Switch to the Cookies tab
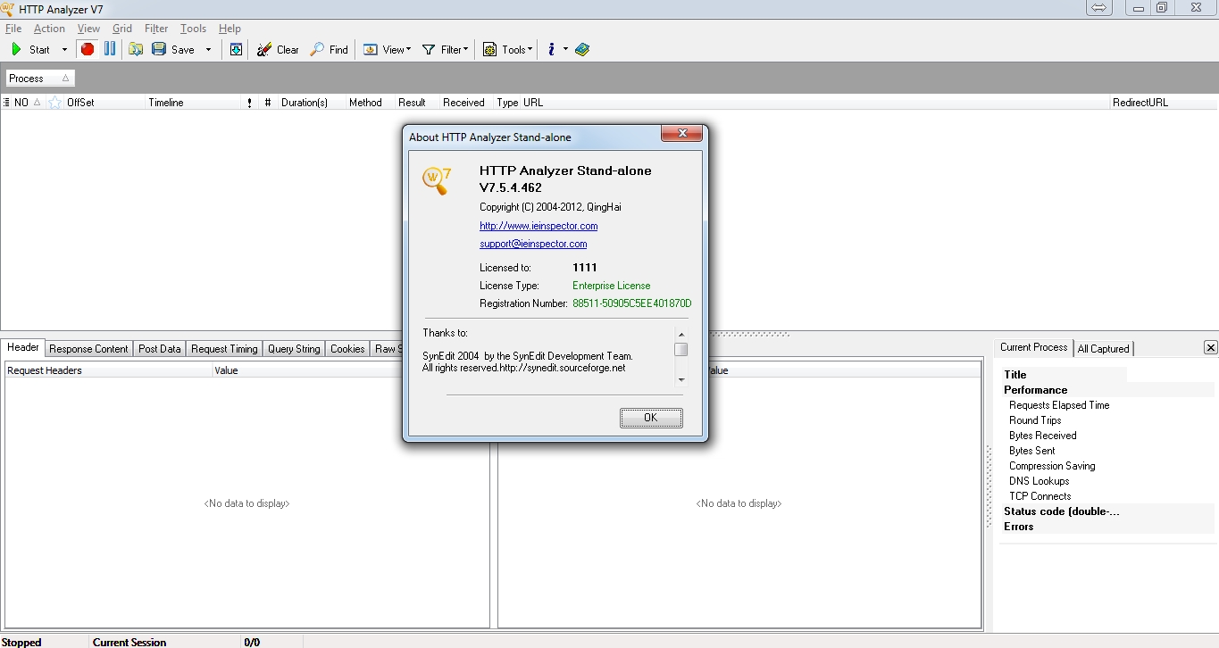The image size is (1219, 648). coord(347,349)
